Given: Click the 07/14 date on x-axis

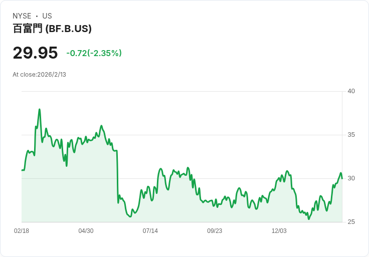Looking at the screenshot, I should click(150, 231).
